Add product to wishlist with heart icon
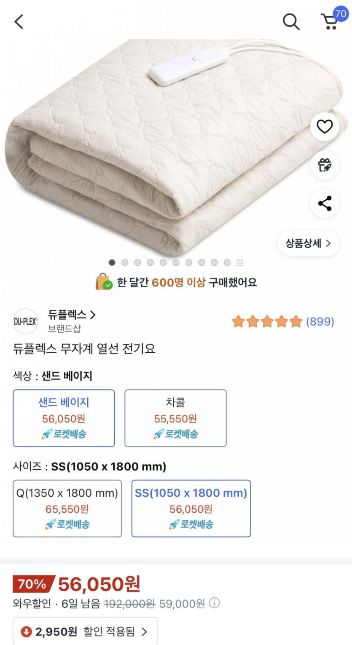 point(325,126)
